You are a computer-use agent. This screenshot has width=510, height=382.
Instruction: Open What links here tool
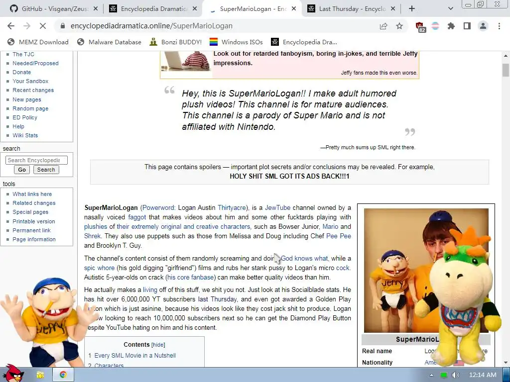tap(32, 194)
